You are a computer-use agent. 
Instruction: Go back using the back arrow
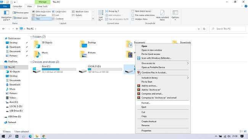pyautogui.click(x=4, y=29)
